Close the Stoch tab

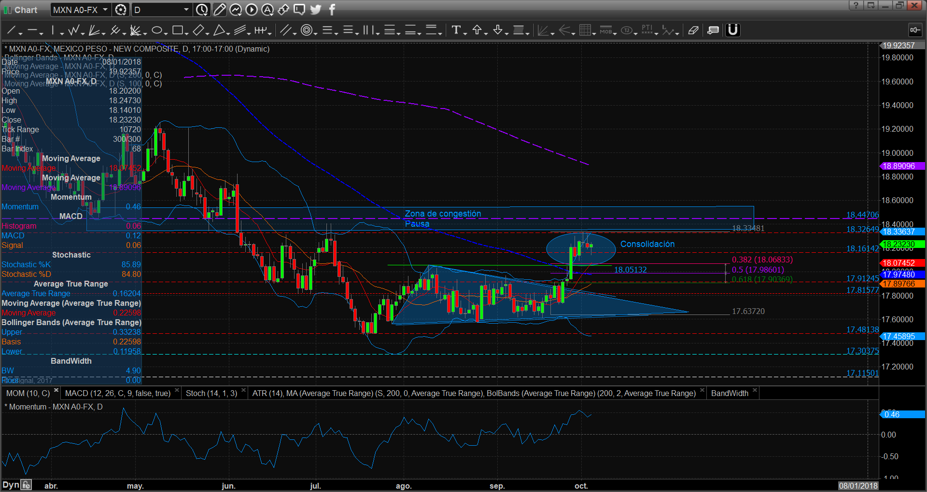[243, 391]
